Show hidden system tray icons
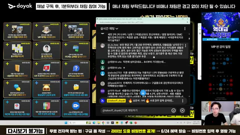 [x=177, y=123]
